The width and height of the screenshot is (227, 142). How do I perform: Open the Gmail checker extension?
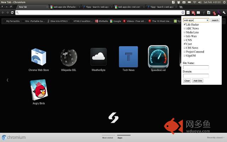tap(193, 13)
